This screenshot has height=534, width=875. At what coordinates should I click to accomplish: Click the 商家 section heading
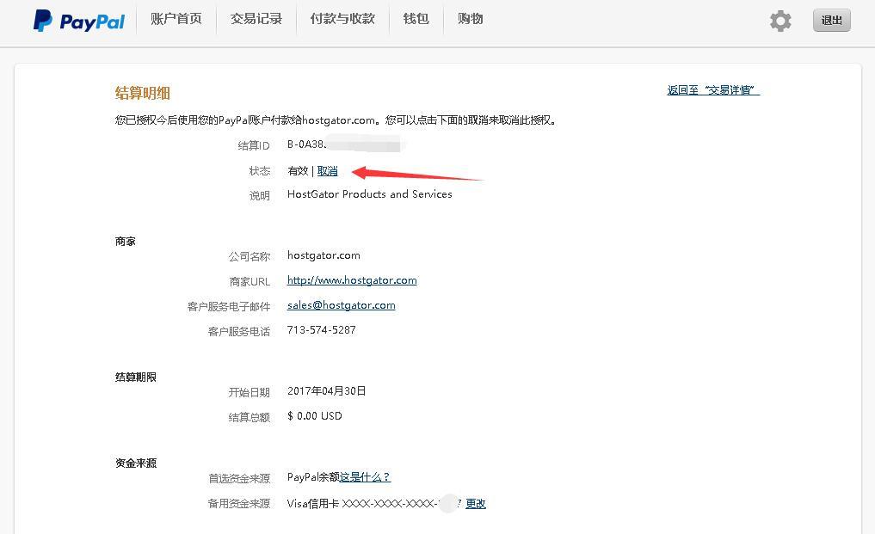pyautogui.click(x=125, y=242)
